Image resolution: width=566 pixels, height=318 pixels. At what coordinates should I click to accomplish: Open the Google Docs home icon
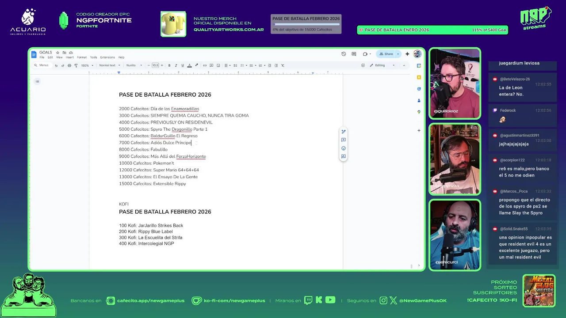(34, 54)
